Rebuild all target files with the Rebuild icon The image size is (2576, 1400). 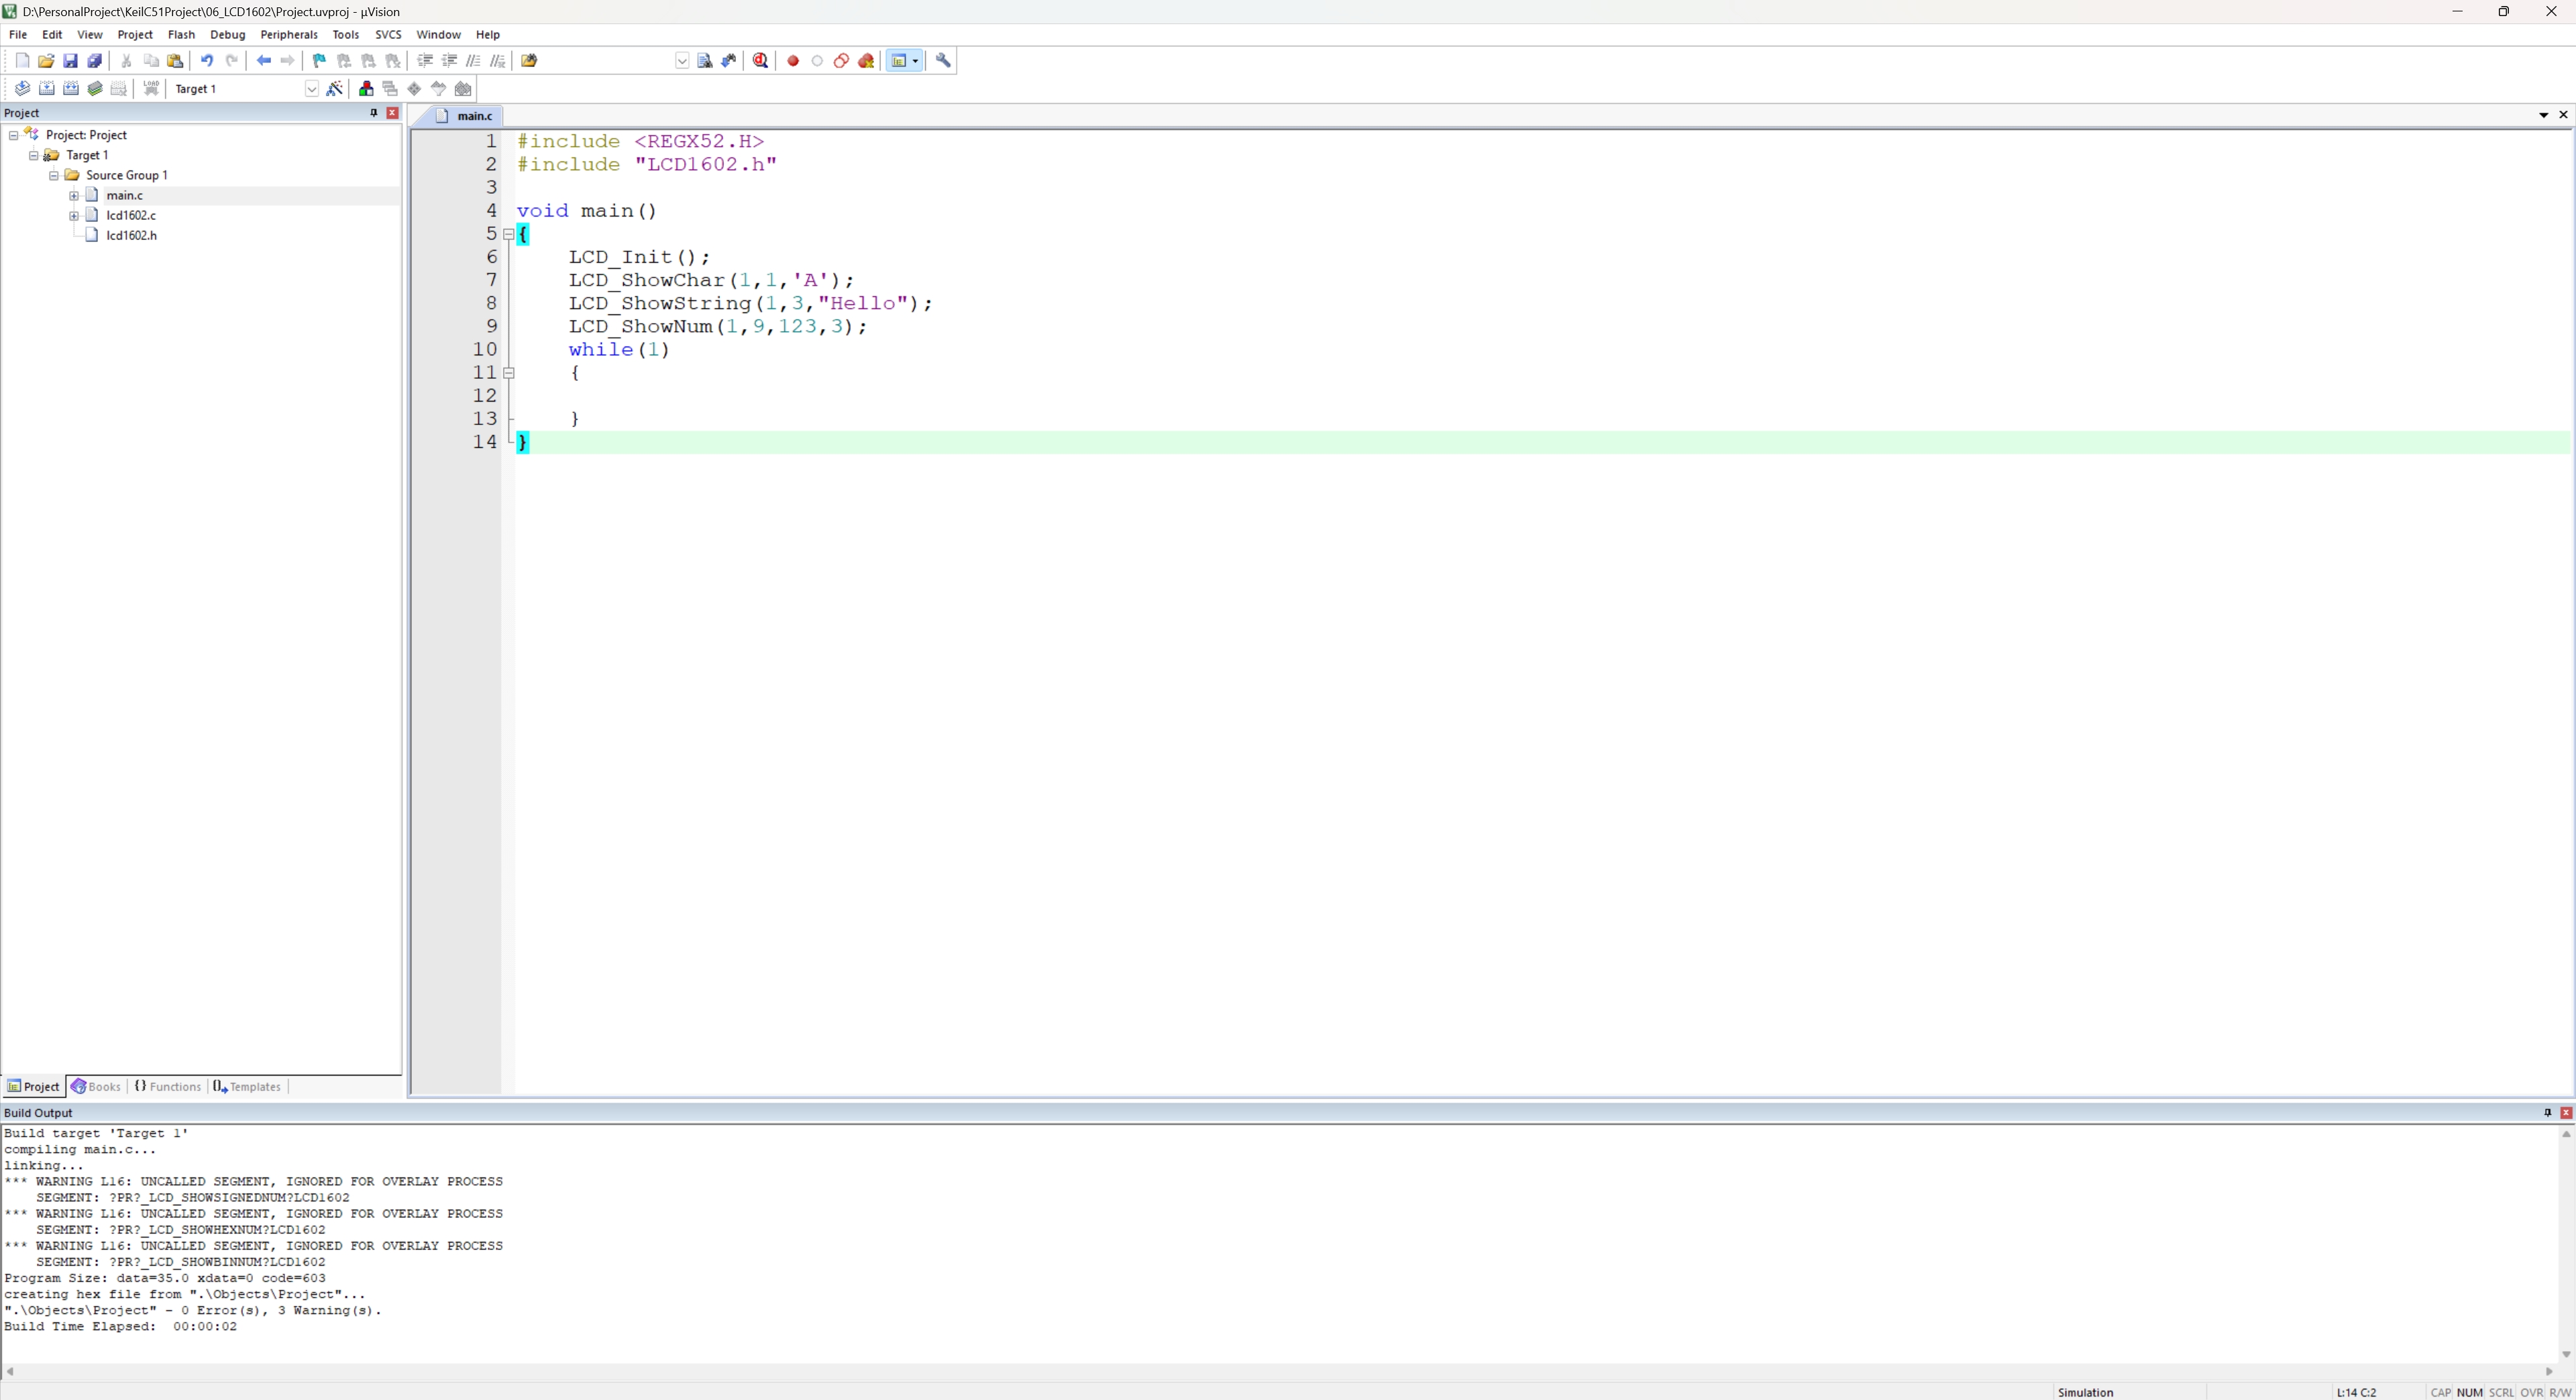tap(71, 89)
